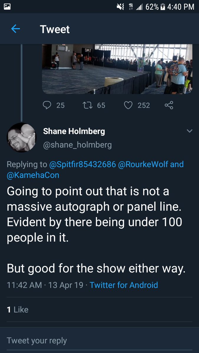Like the parent tweet with the heart icon
This screenshot has height=353, width=199.
pos(128,105)
